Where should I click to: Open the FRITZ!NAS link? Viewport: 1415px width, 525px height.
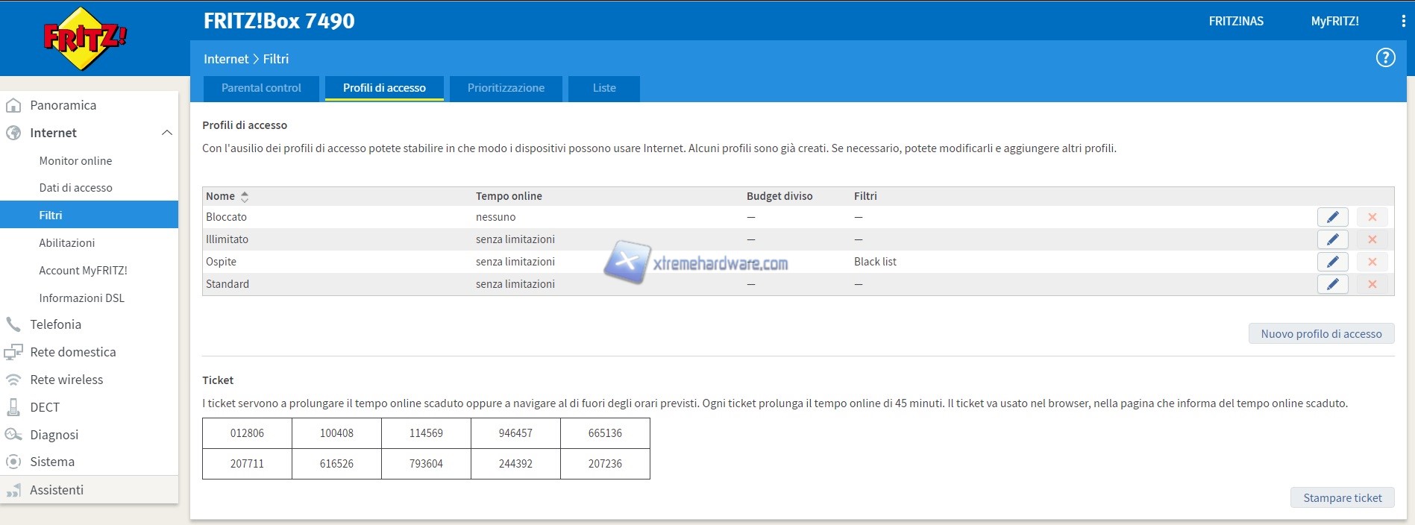[x=1236, y=22]
